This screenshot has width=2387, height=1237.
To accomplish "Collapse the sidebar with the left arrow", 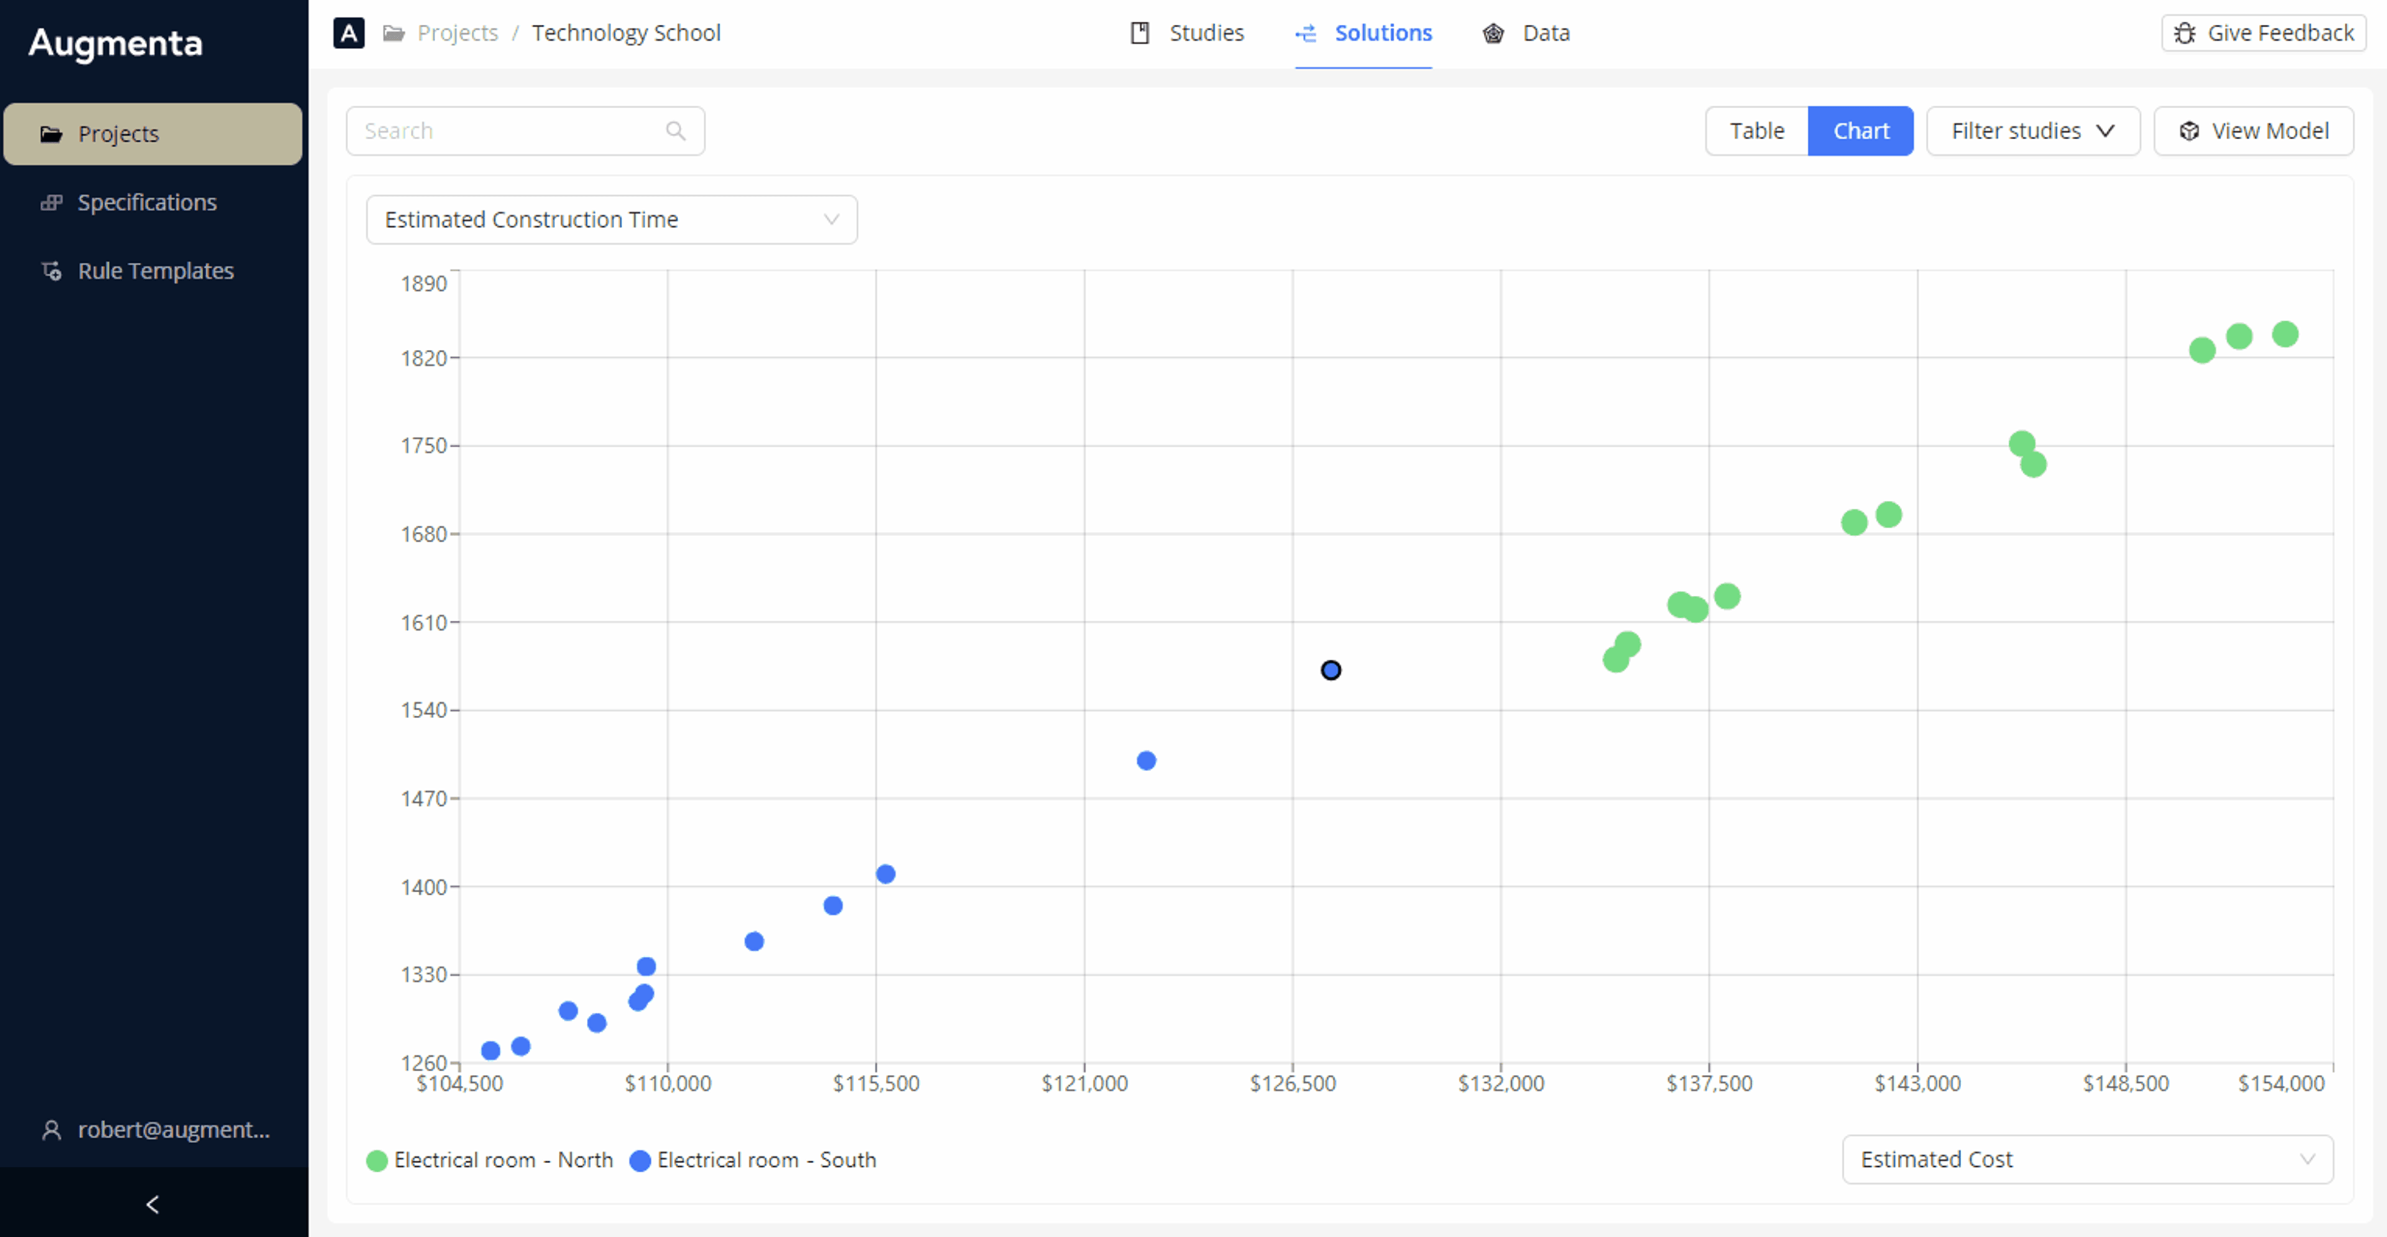I will click(x=153, y=1203).
